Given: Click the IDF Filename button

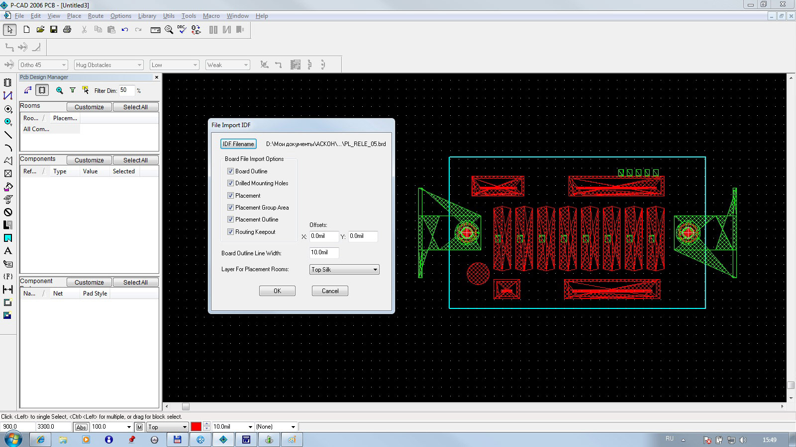Looking at the screenshot, I should tap(238, 144).
